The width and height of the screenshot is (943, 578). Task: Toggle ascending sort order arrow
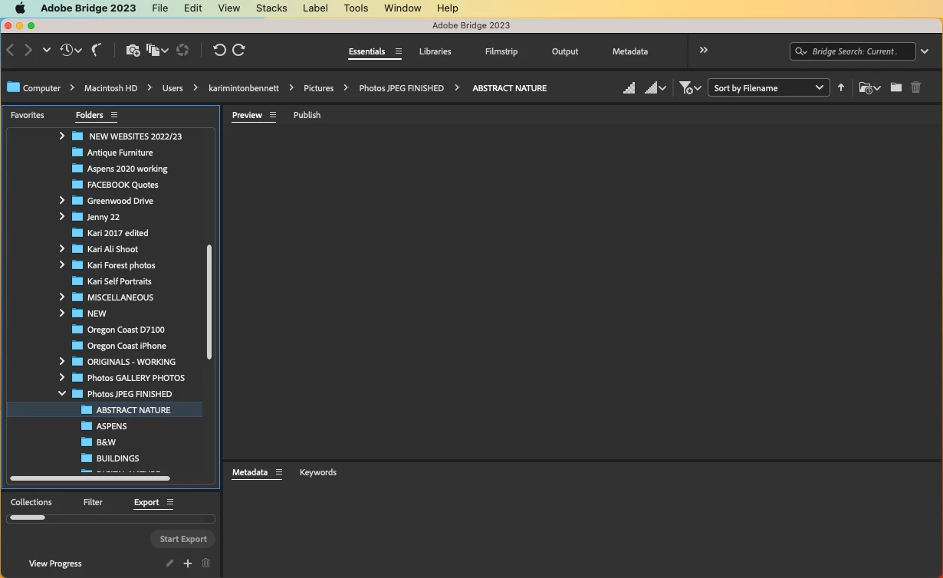841,88
